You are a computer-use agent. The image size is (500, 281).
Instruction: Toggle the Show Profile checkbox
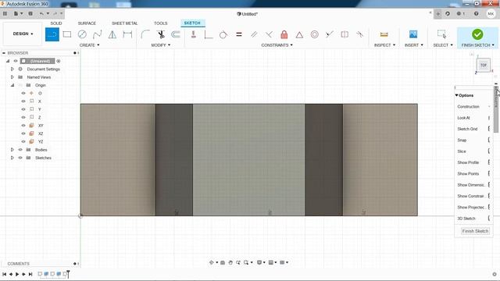click(489, 162)
